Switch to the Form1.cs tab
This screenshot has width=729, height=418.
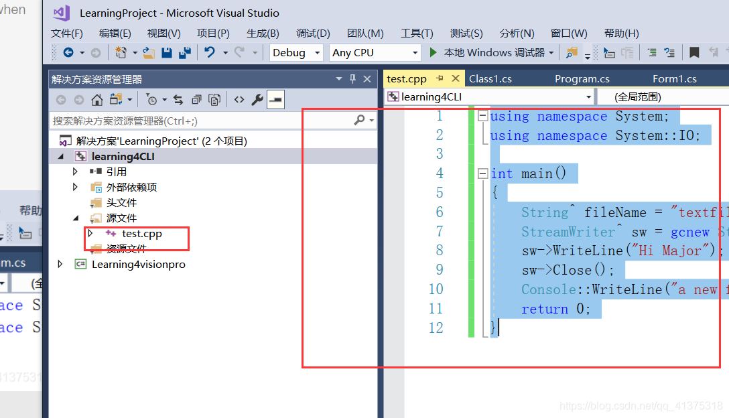[x=674, y=79]
